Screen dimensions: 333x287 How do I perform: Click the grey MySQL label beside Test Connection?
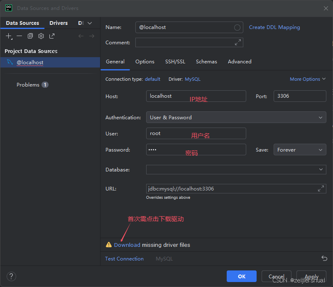point(164,258)
